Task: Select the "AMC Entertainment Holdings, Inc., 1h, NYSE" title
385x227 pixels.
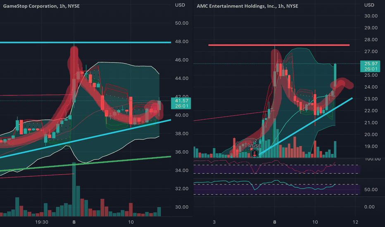Action: tap(247, 6)
